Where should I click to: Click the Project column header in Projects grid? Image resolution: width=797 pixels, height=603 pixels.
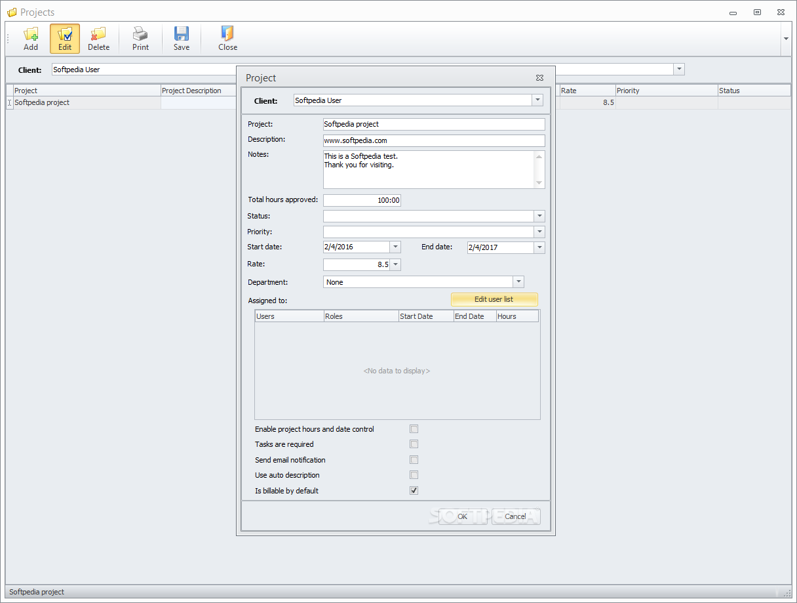pyautogui.click(x=87, y=91)
